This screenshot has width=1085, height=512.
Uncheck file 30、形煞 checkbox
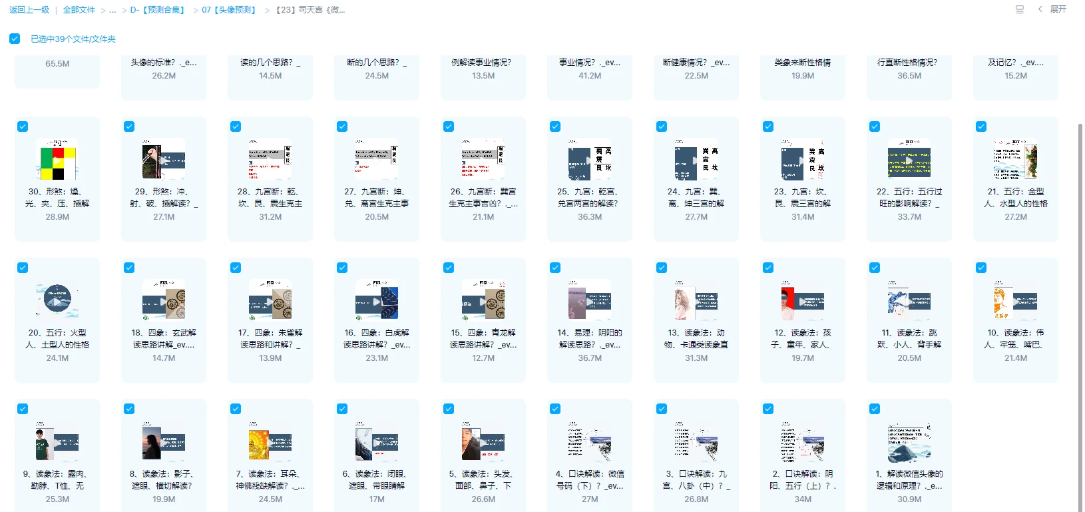point(23,127)
